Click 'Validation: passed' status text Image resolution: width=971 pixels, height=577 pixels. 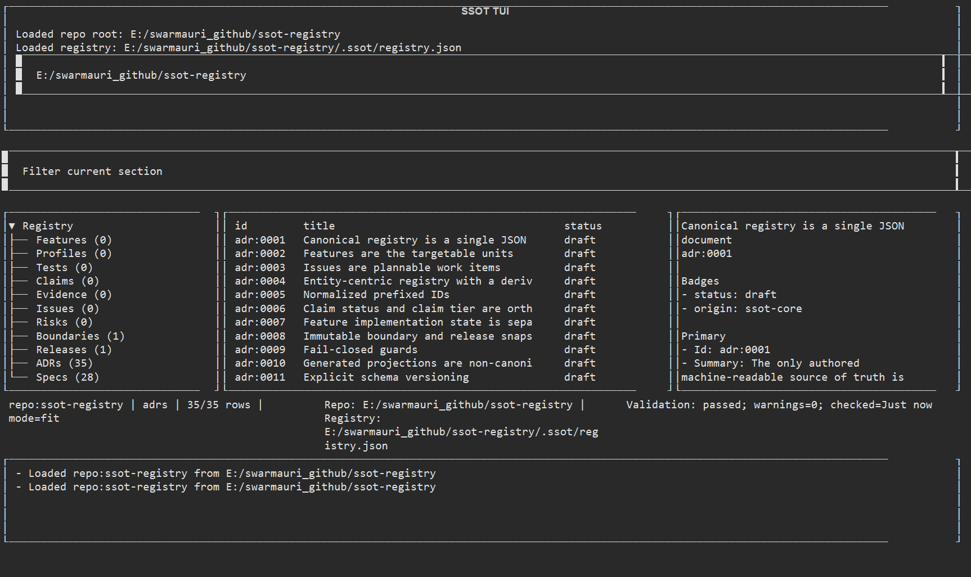[x=685, y=405]
